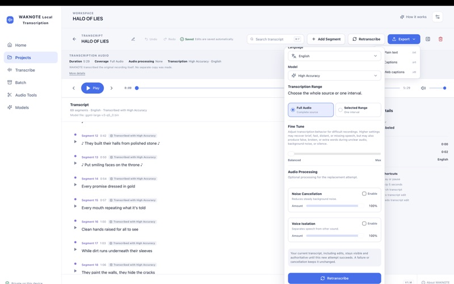Click the playback position handle
This screenshot has height=284, width=454.
(x=137, y=88)
